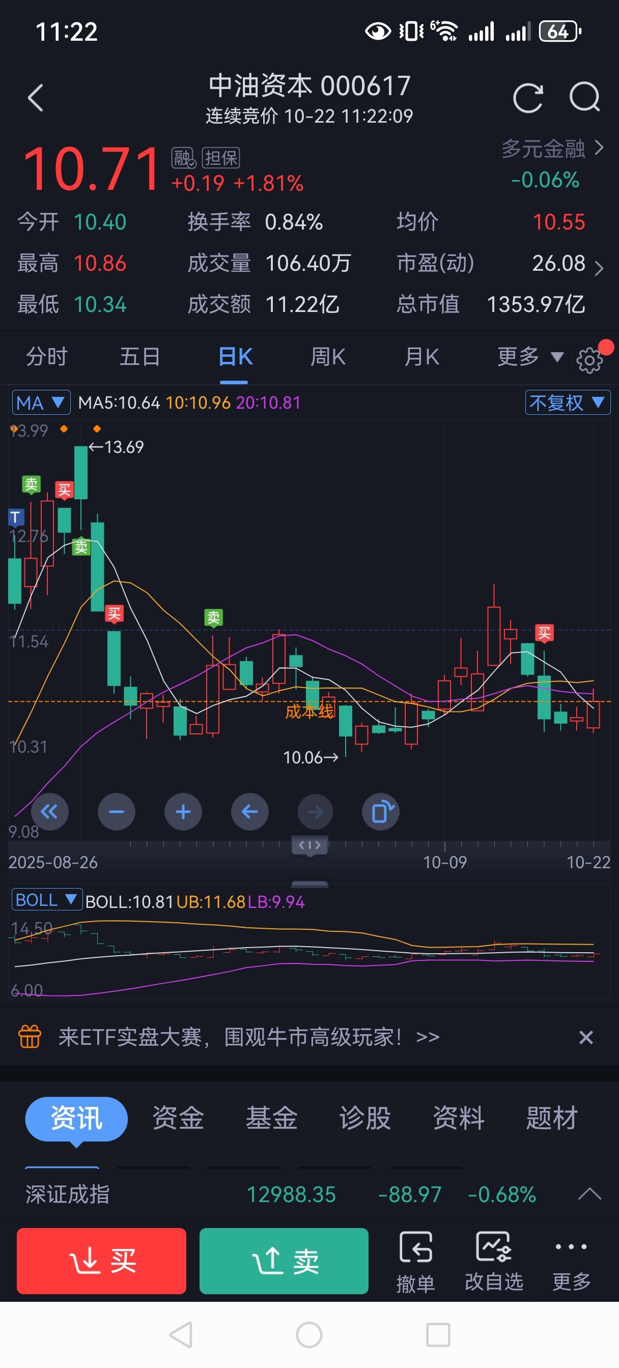619x1368 pixels.
Task: Tap the sub-chart resize handle above BOLL
Action: click(x=310, y=884)
